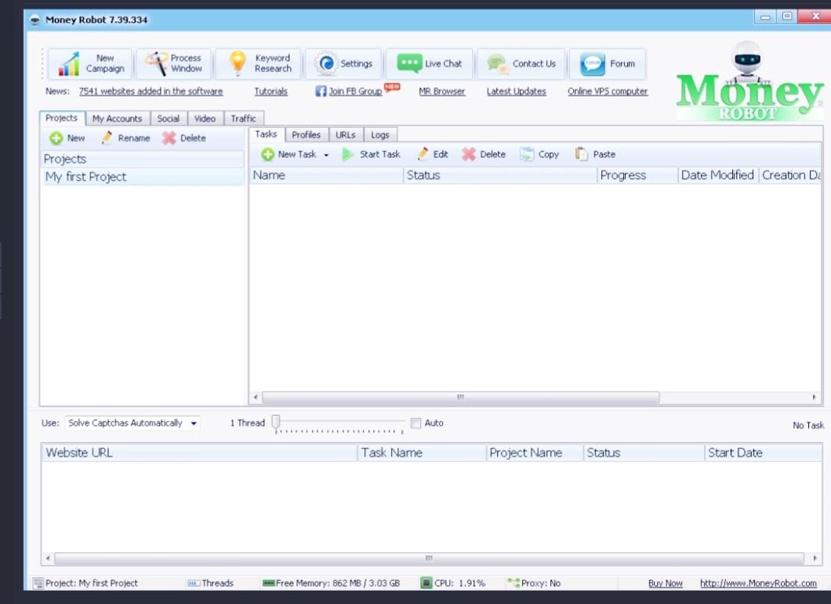Viewport: 831px width, 604px height.
Task: Click the New Task plus icon
Action: (x=267, y=155)
